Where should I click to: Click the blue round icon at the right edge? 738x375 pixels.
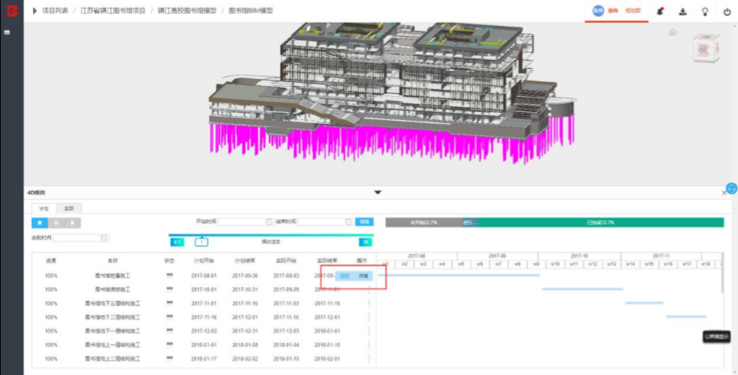(x=732, y=189)
